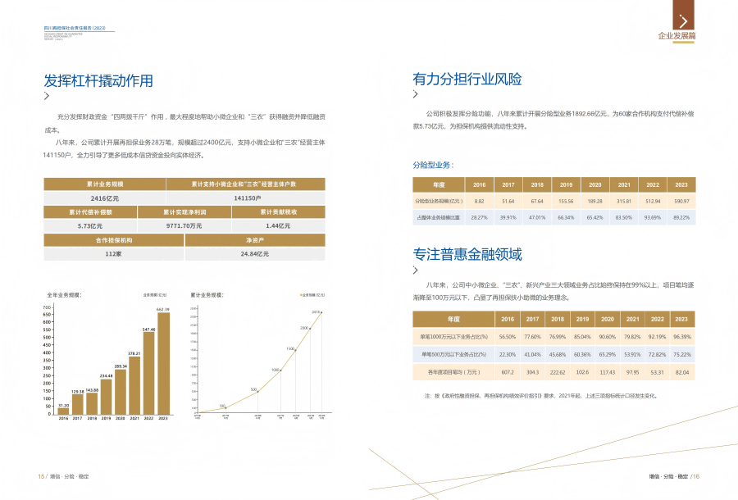Select the 单笔1000万元以下业务占比(%) row label
This screenshot has width=738, height=500.
click(453, 337)
